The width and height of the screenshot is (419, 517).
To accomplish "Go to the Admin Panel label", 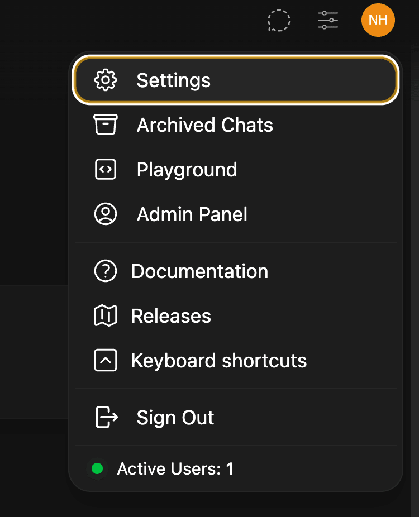I will pos(192,214).
